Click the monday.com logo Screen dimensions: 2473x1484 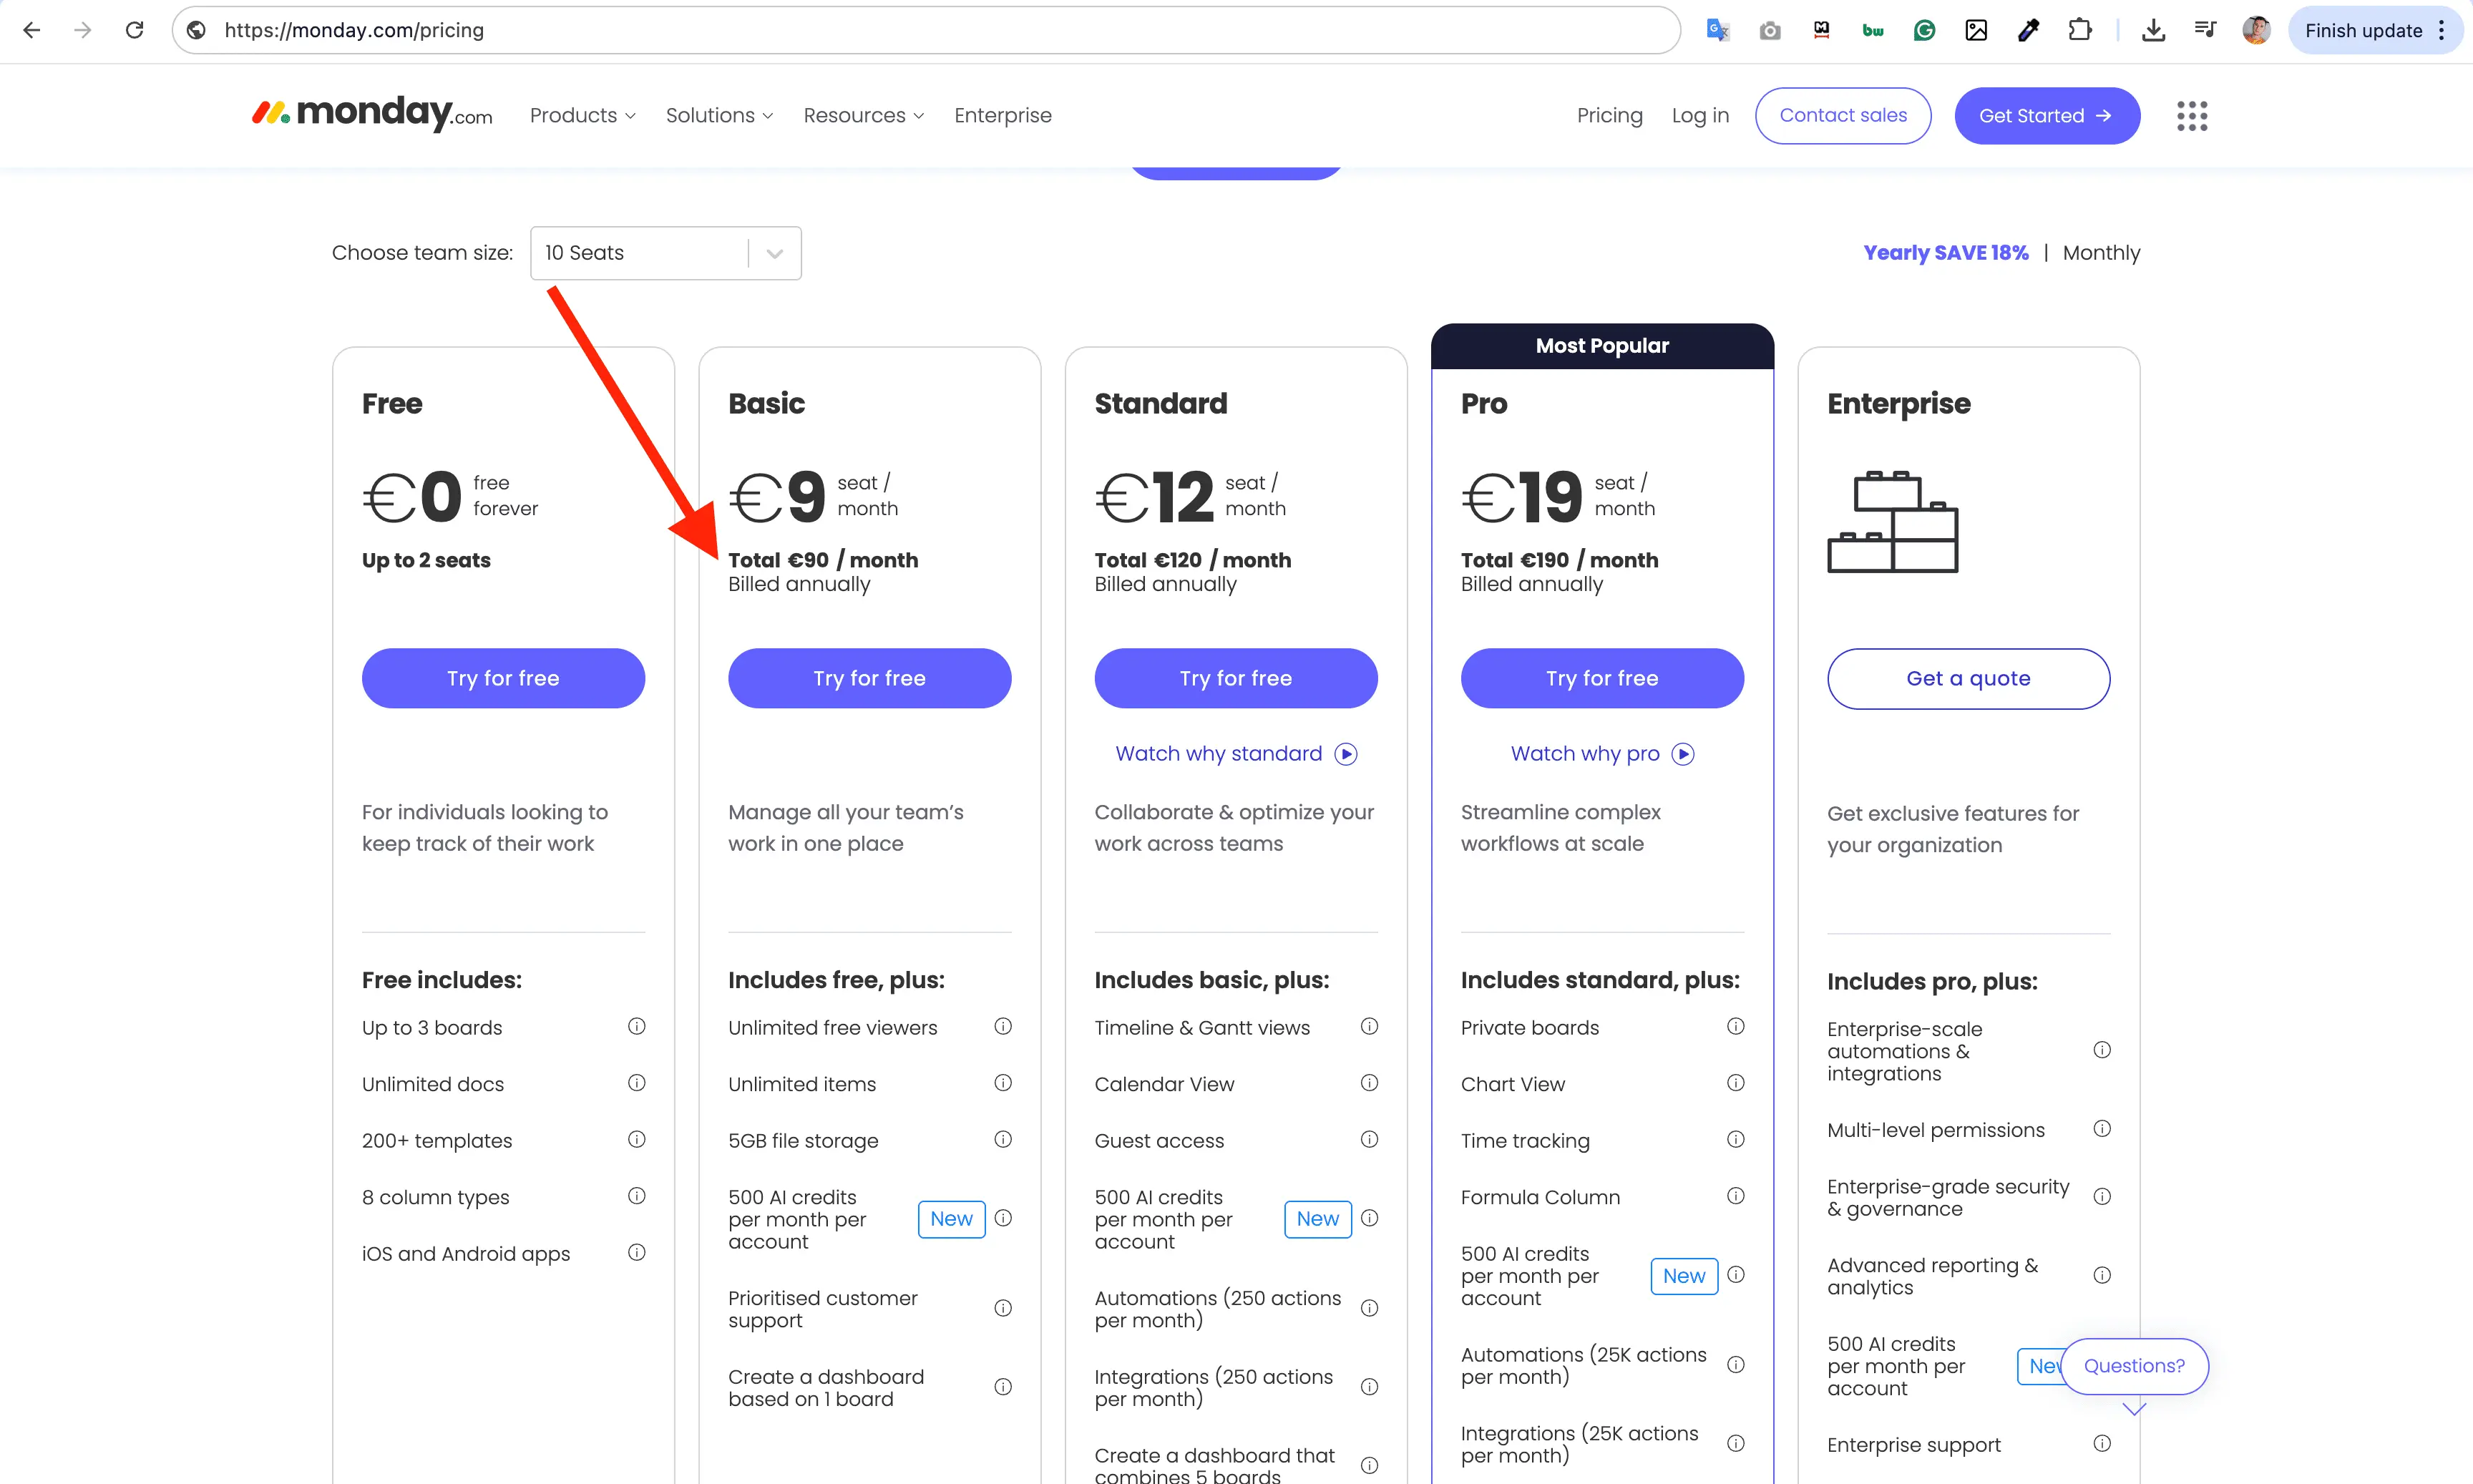coord(372,114)
